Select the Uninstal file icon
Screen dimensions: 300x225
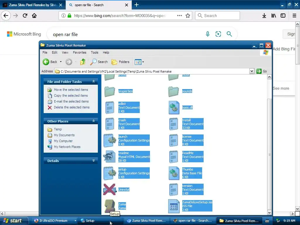tap(110, 190)
